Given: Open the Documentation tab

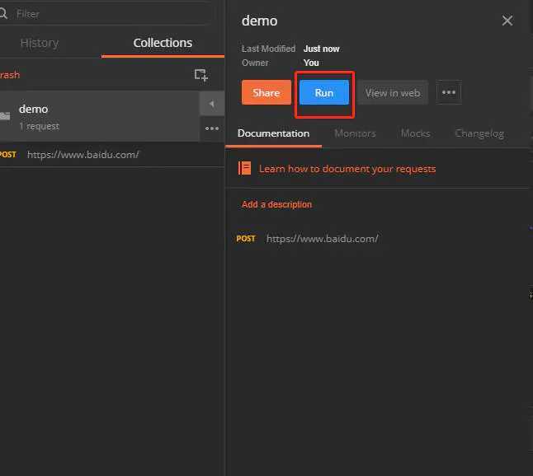Looking at the screenshot, I should pyautogui.click(x=273, y=133).
